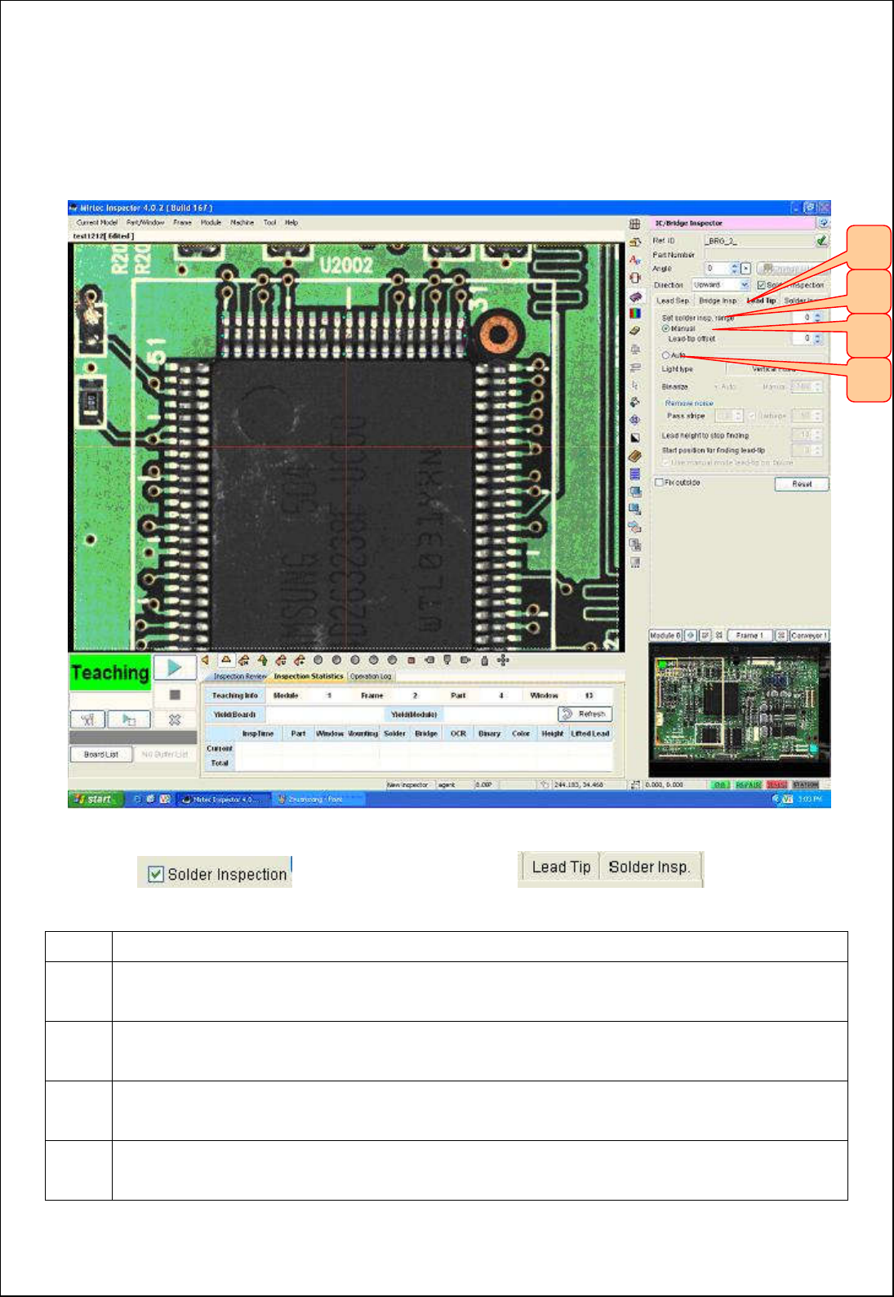The height and width of the screenshot is (1297, 894).
Task: Toggle Solder Inspection checkbox in inspector panel
Action: click(x=761, y=285)
